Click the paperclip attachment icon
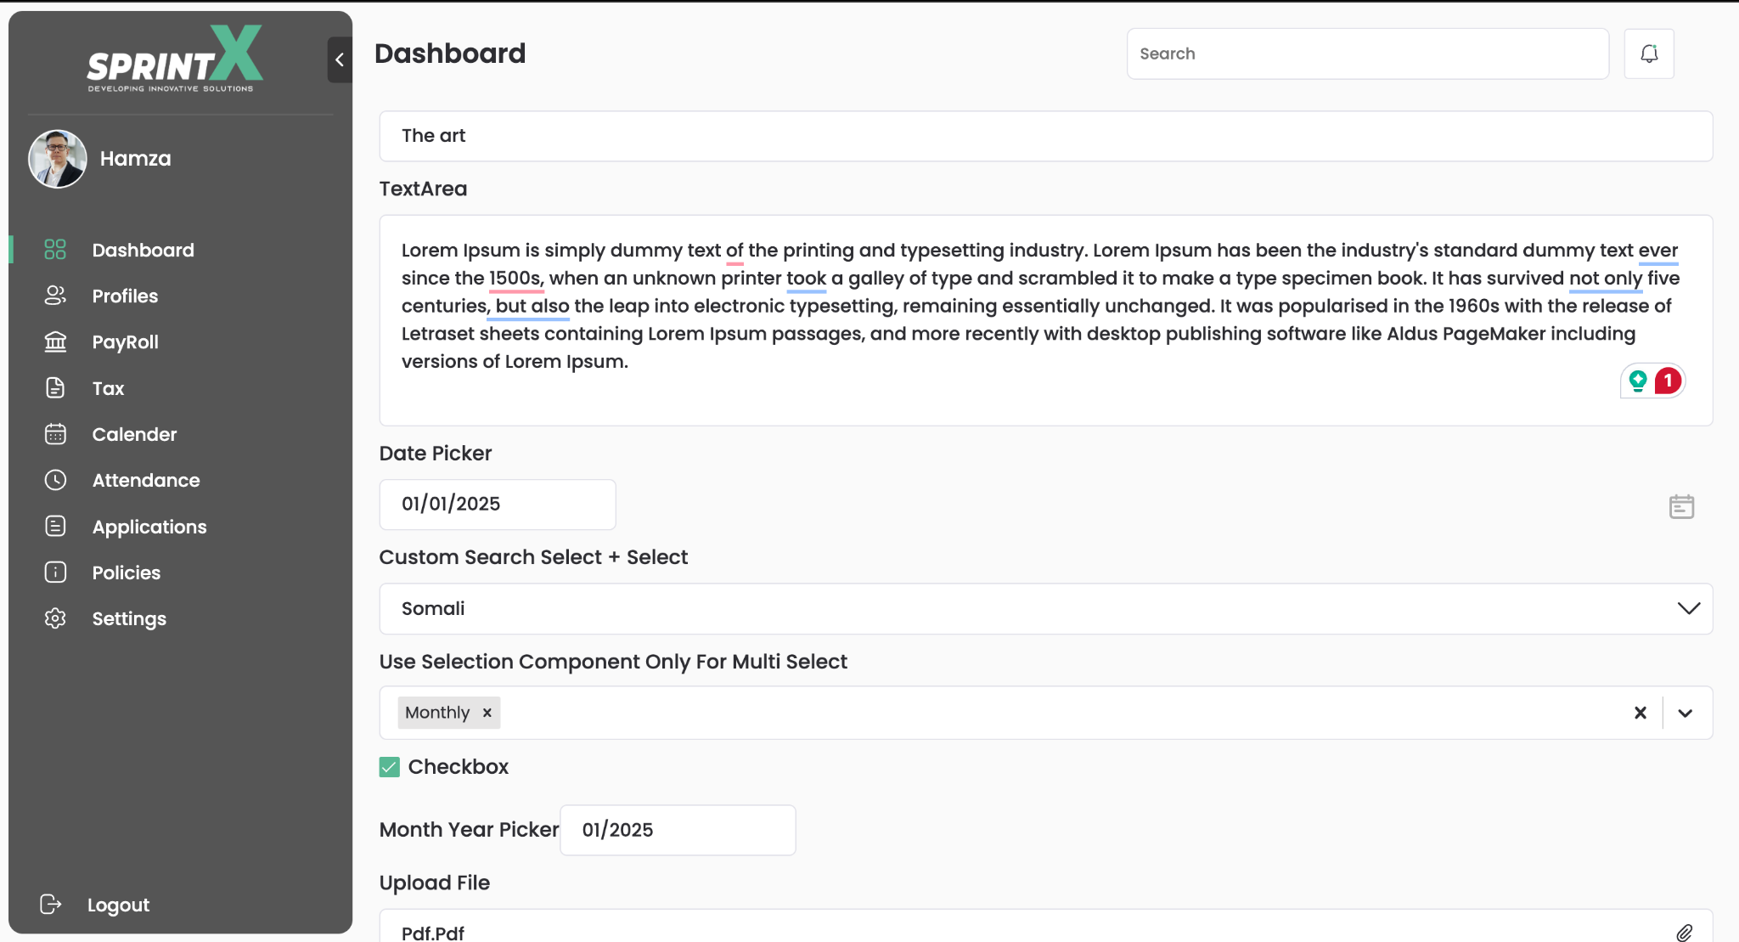Viewport: 1739px width, 942px height. (x=1684, y=932)
